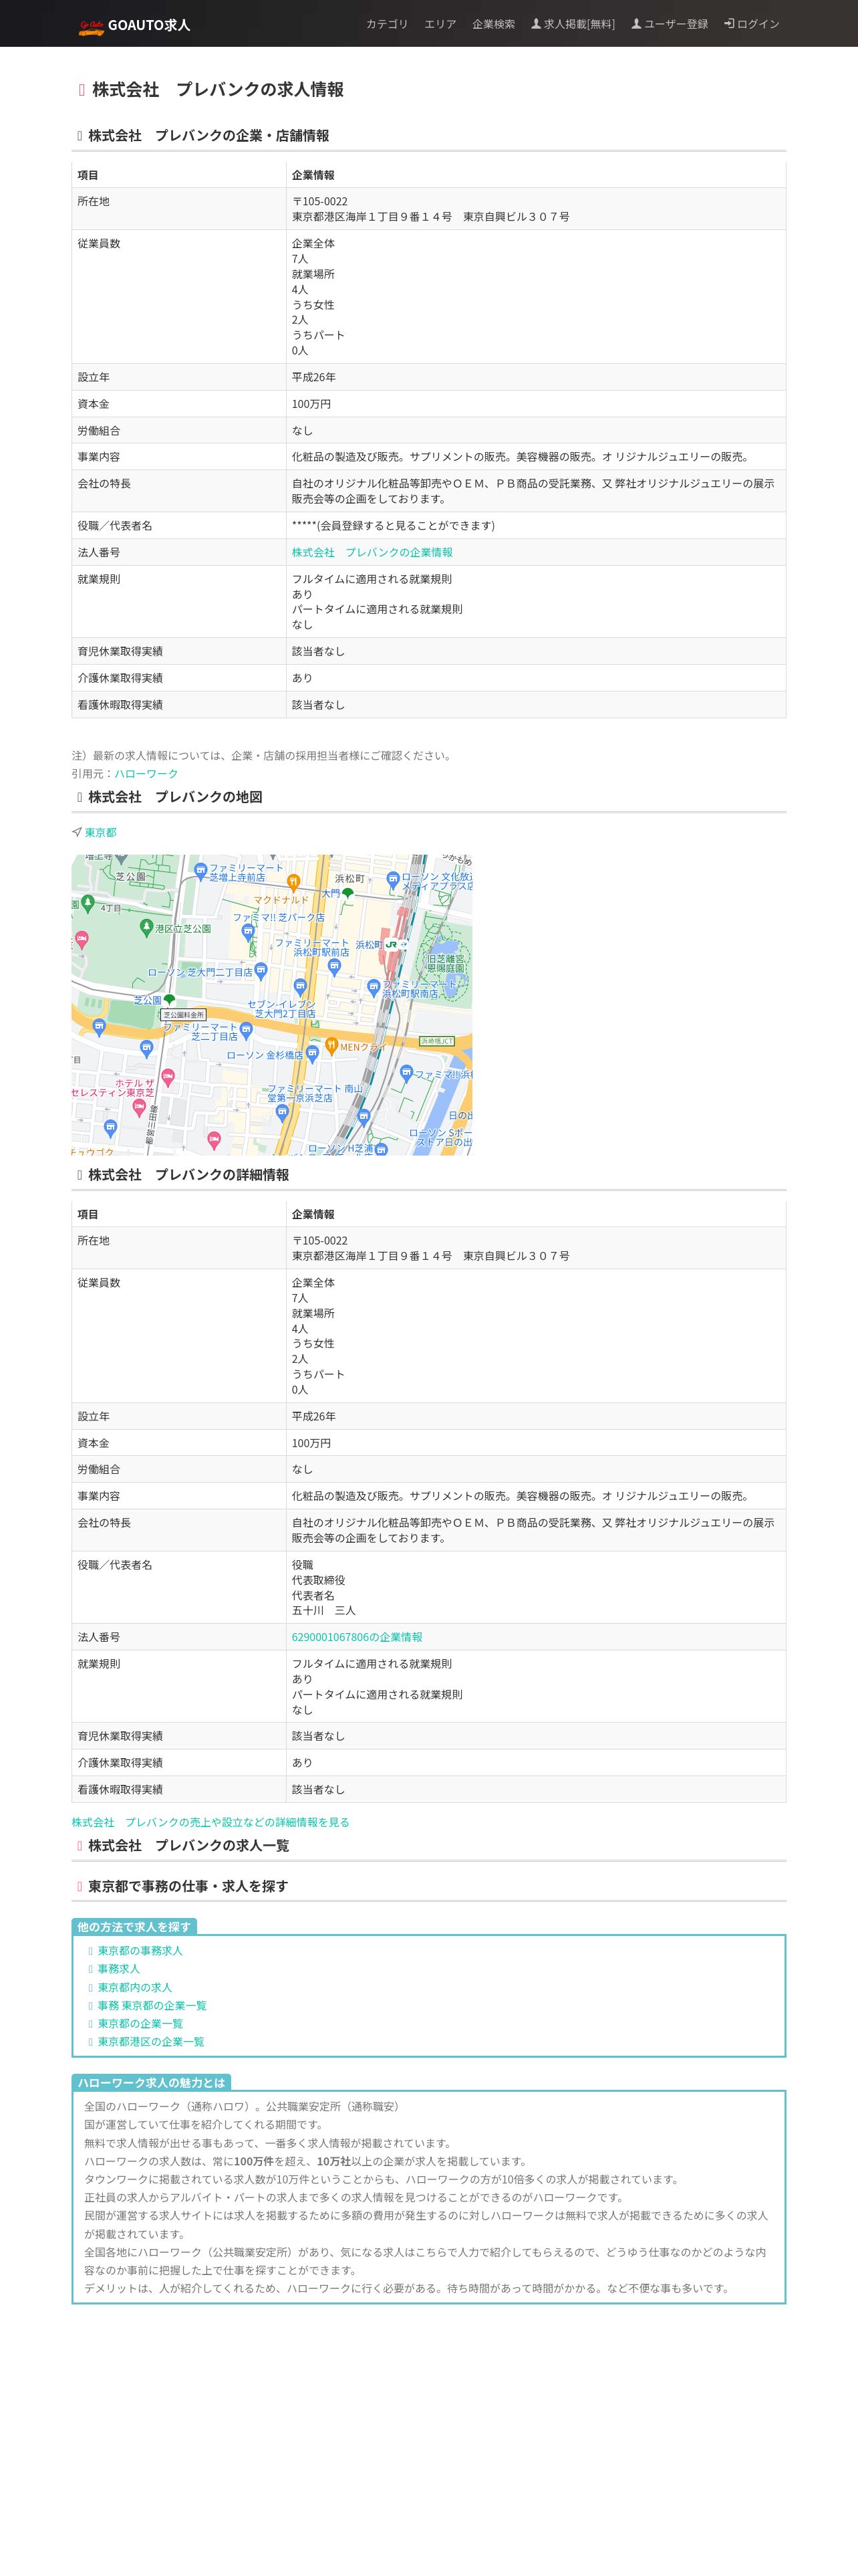Visit the 東京都の企業一覧 link

click(140, 2023)
